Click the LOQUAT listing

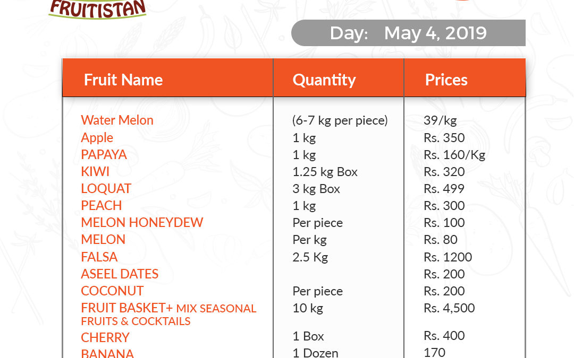[106, 188]
